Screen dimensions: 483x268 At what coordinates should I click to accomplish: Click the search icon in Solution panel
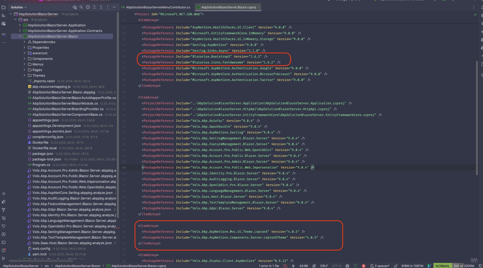[x=81, y=7]
